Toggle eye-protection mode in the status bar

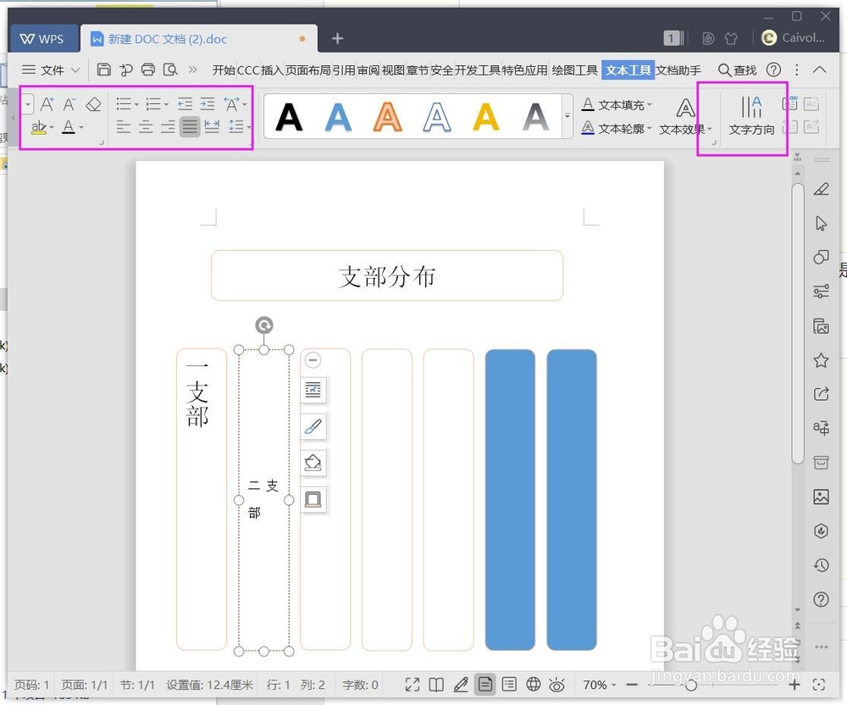tap(556, 685)
